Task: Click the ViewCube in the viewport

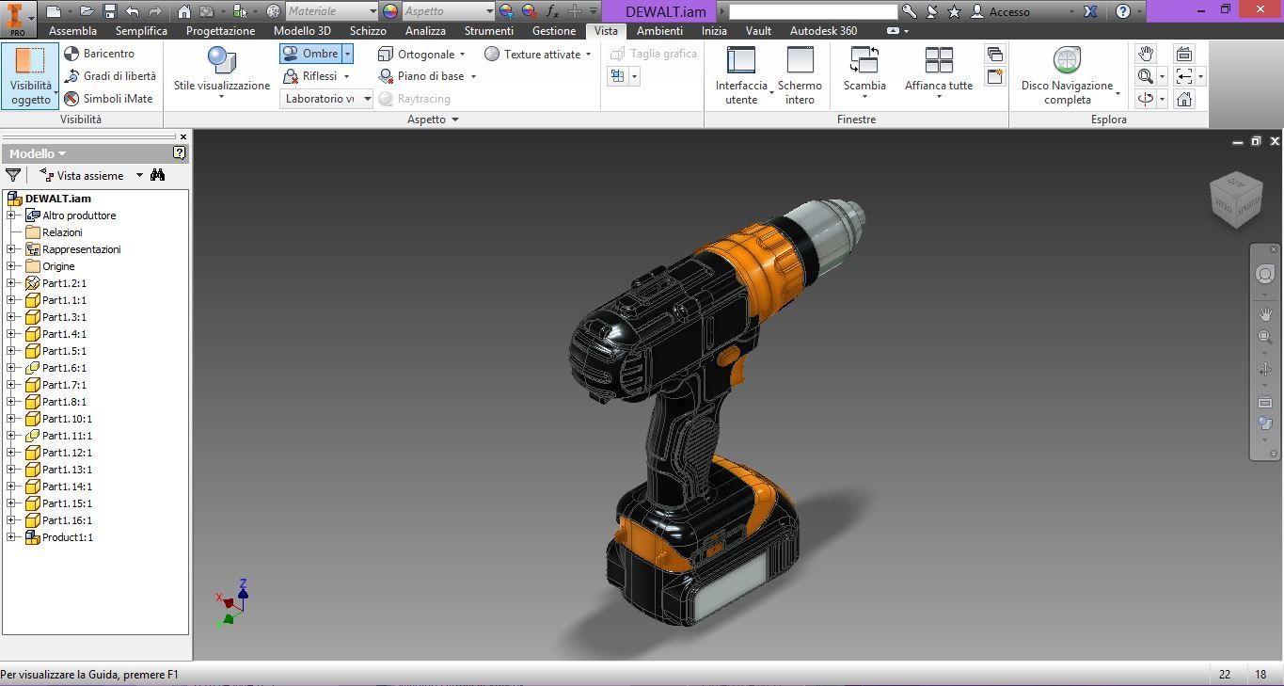Action: pos(1237,199)
